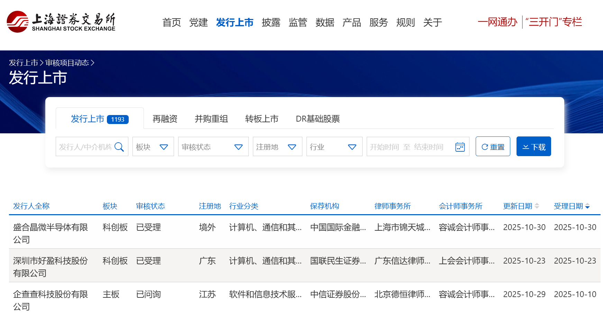The height and width of the screenshot is (314, 603).
Task: Open 企查查科技股份有限公司 issuer row
Action: [51, 300]
